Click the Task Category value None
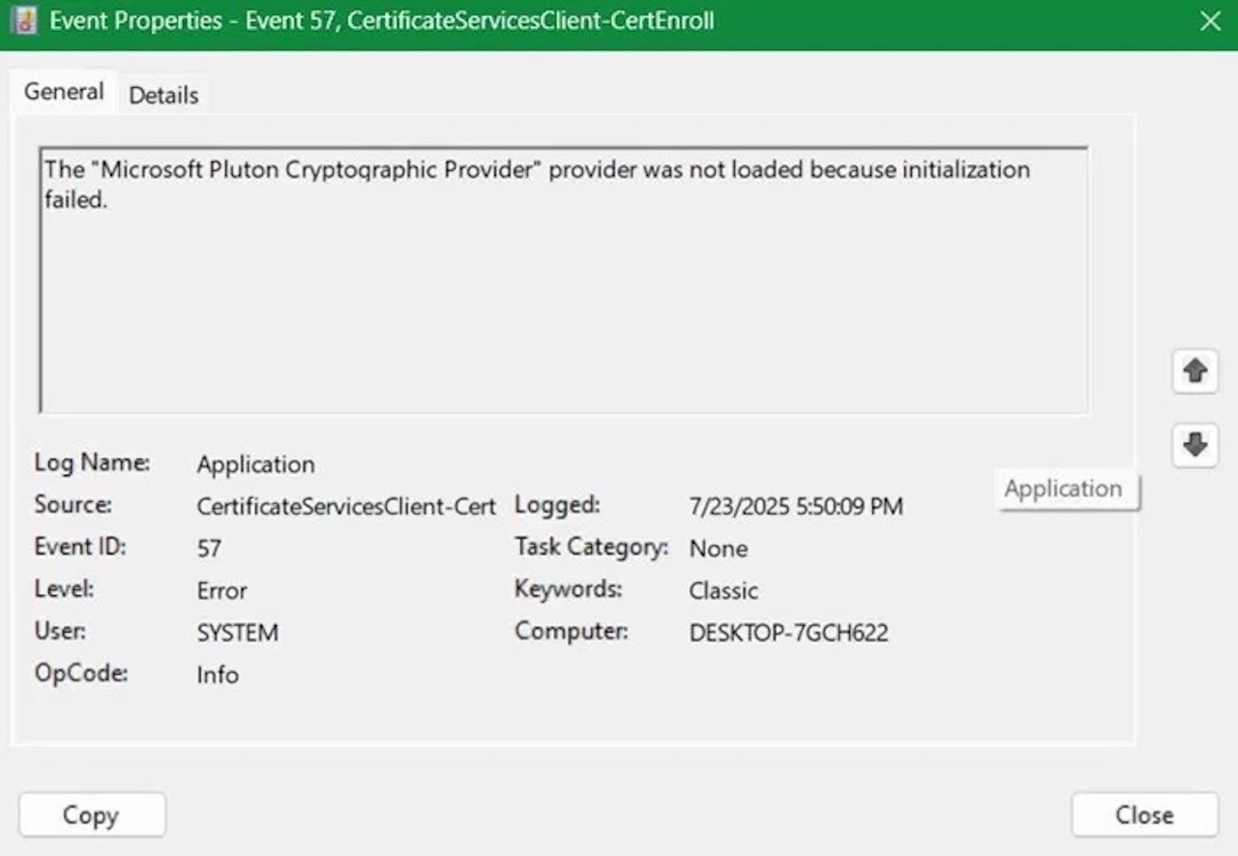Screen dimensions: 1238x856 click(x=718, y=548)
